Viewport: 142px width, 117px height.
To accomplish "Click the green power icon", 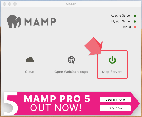I will [112, 60].
